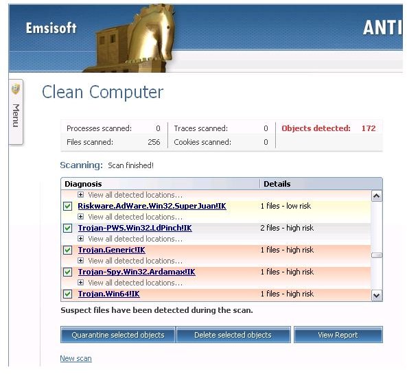
Task: Click 'Traces scanned:' statistic
Action: (x=221, y=128)
